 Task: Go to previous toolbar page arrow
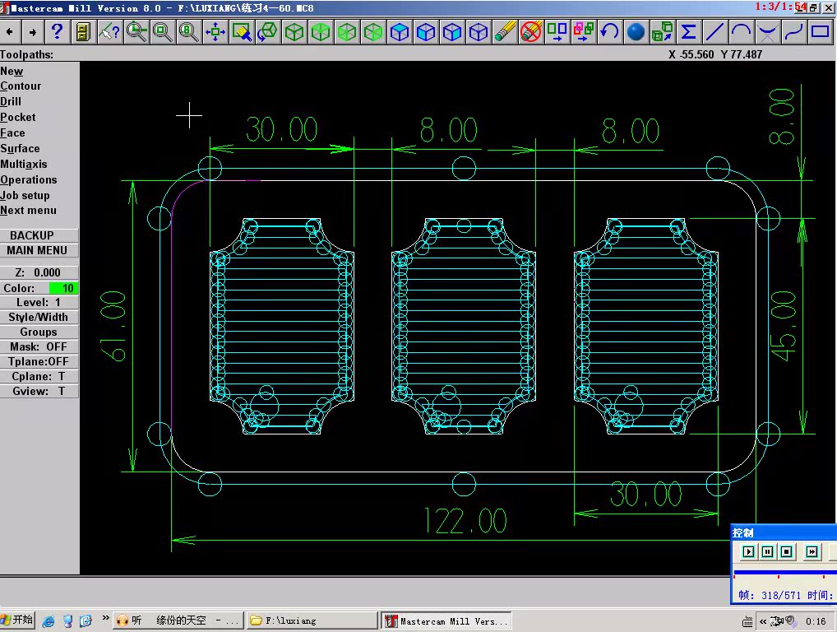coord(10,32)
